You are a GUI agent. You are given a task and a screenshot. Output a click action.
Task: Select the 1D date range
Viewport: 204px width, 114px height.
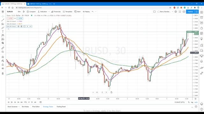point(9,102)
